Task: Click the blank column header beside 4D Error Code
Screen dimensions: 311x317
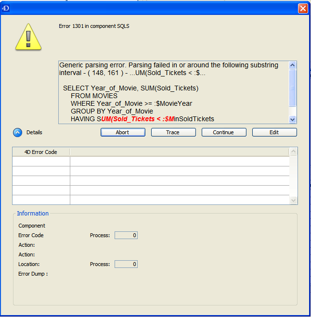Action: [179, 152]
